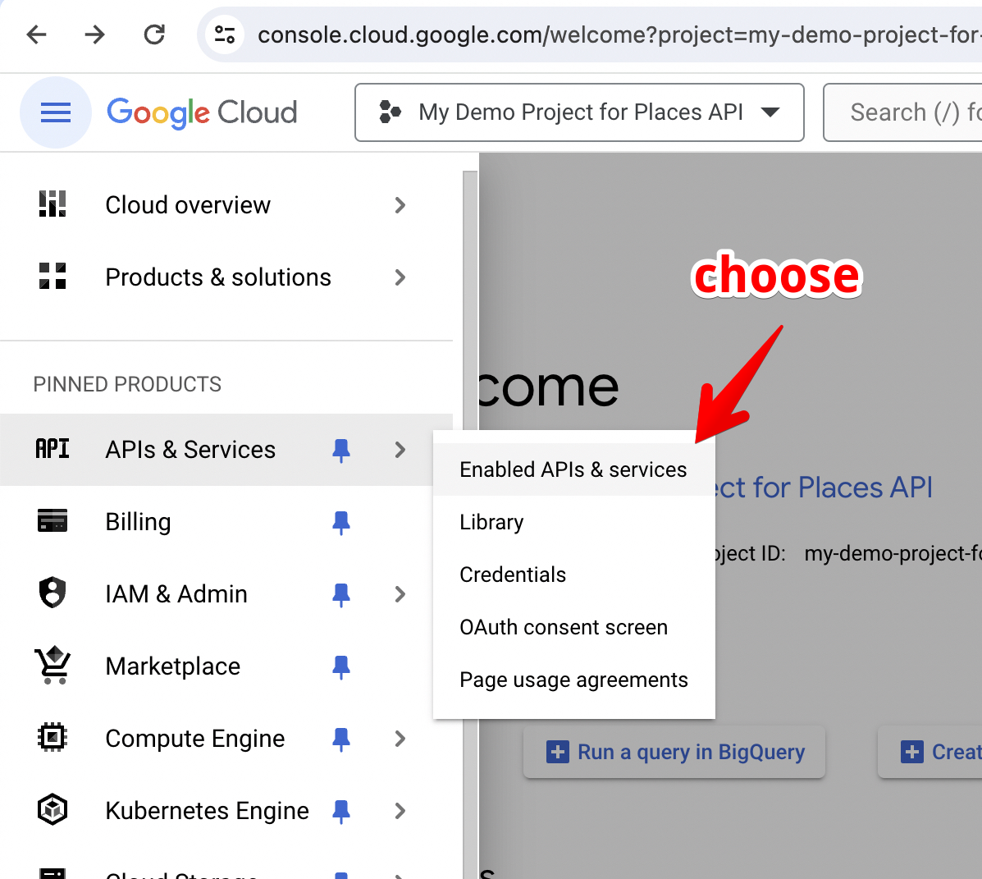982x879 pixels.
Task: Select the IAM & Admin shield icon
Action: point(53,593)
